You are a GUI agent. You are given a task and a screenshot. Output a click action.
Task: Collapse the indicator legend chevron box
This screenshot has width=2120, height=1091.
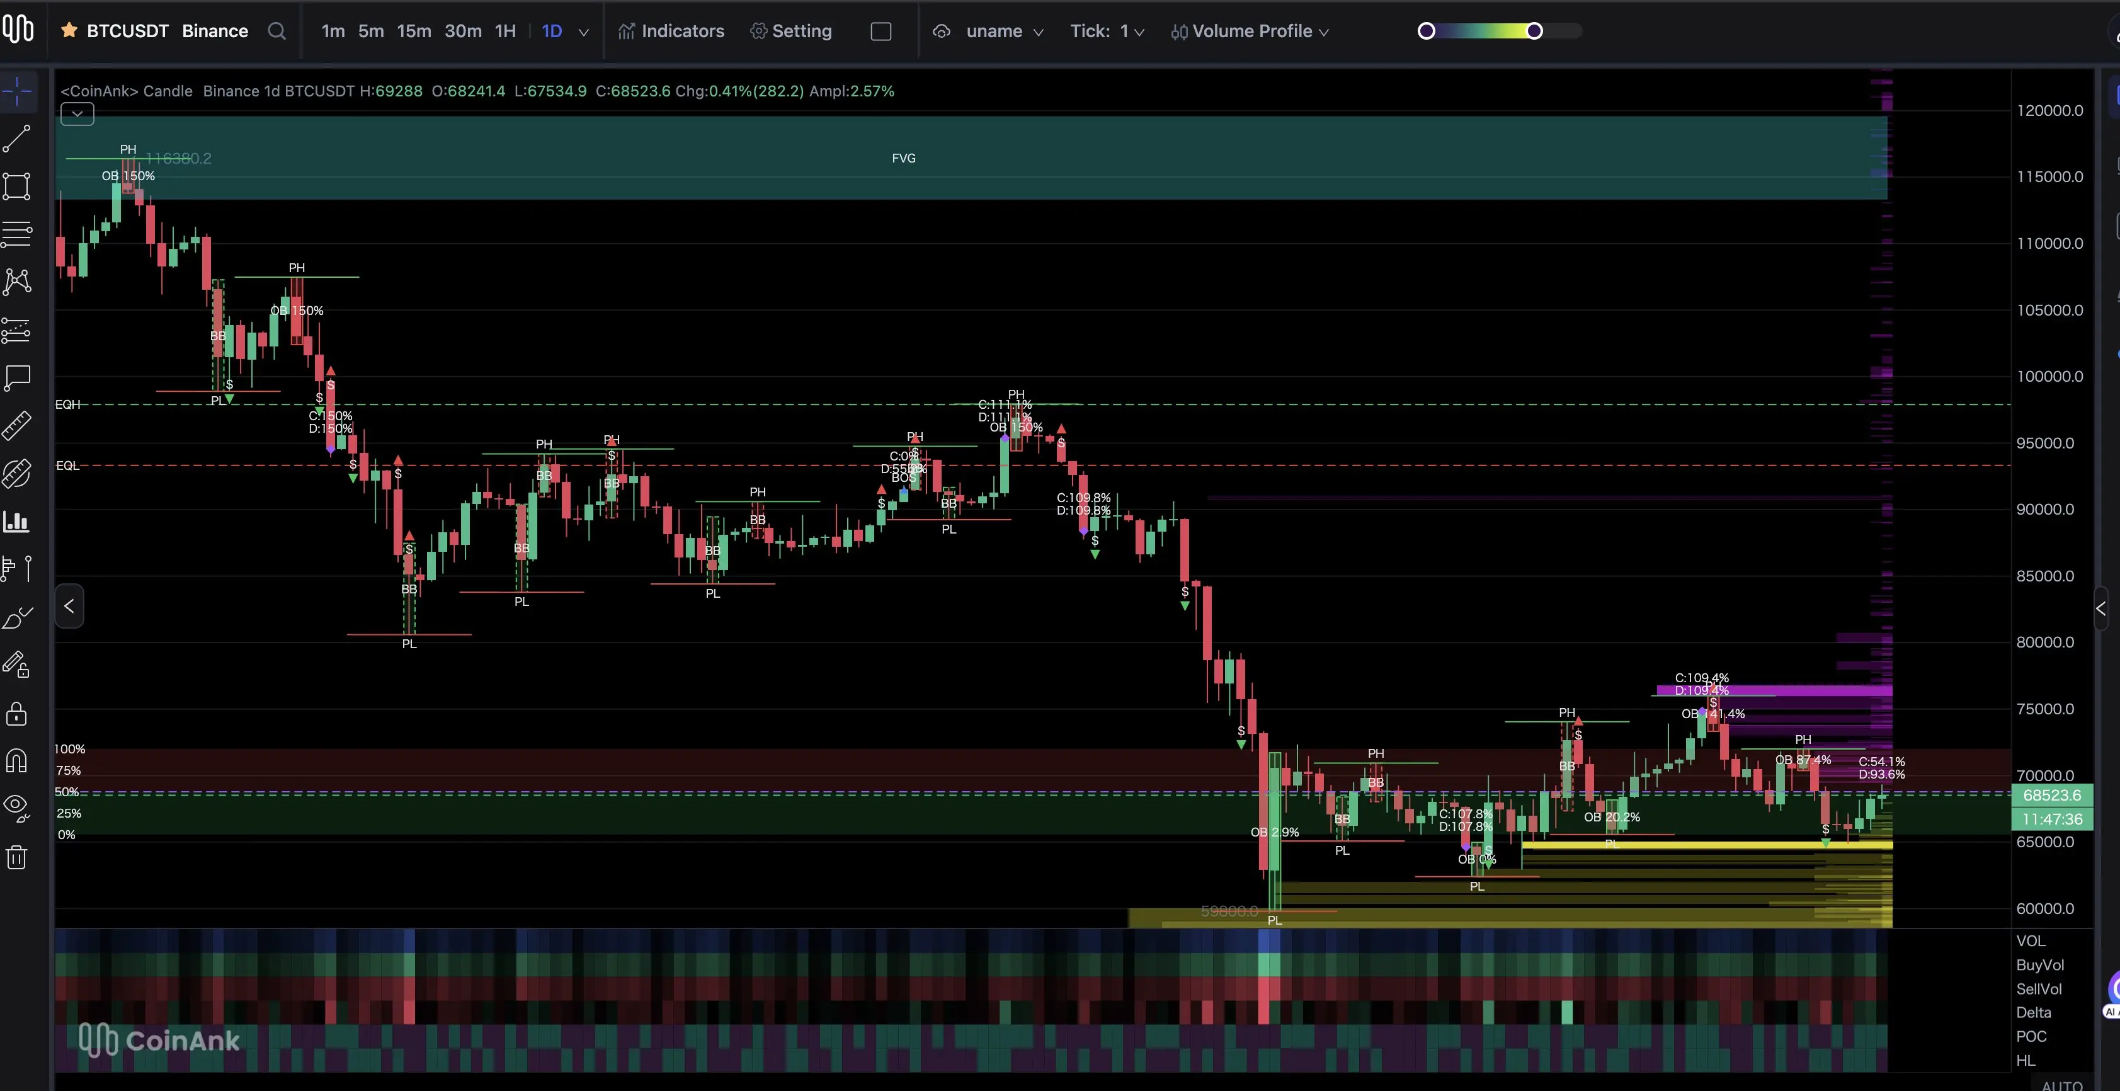point(77,113)
